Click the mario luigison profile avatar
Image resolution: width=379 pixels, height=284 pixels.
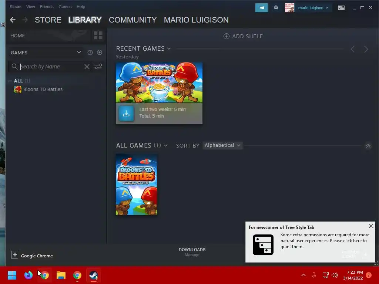point(289,8)
